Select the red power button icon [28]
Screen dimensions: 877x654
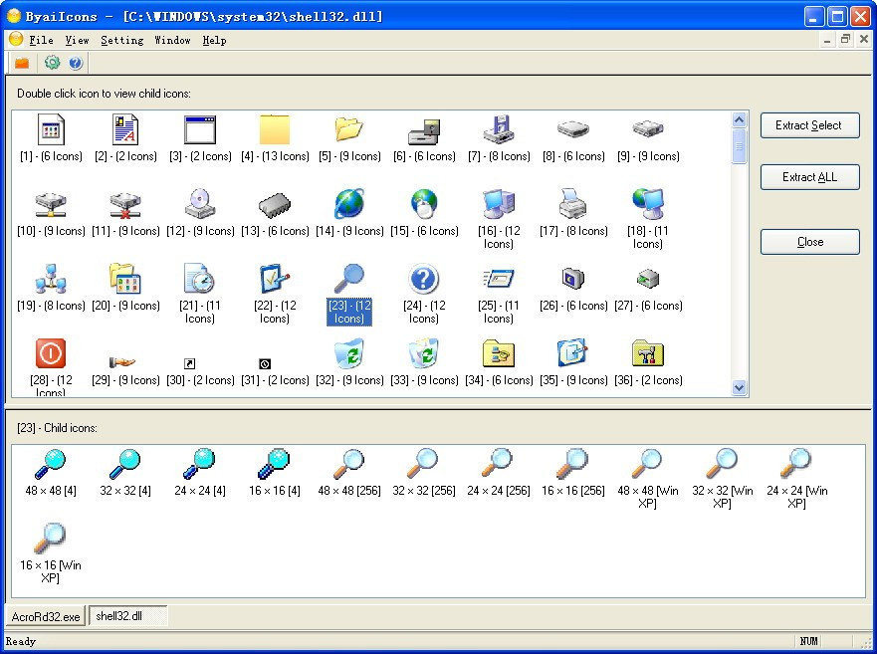pos(51,353)
